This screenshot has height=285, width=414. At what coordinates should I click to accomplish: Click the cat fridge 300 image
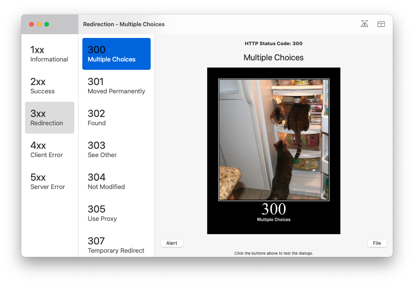pyautogui.click(x=274, y=151)
